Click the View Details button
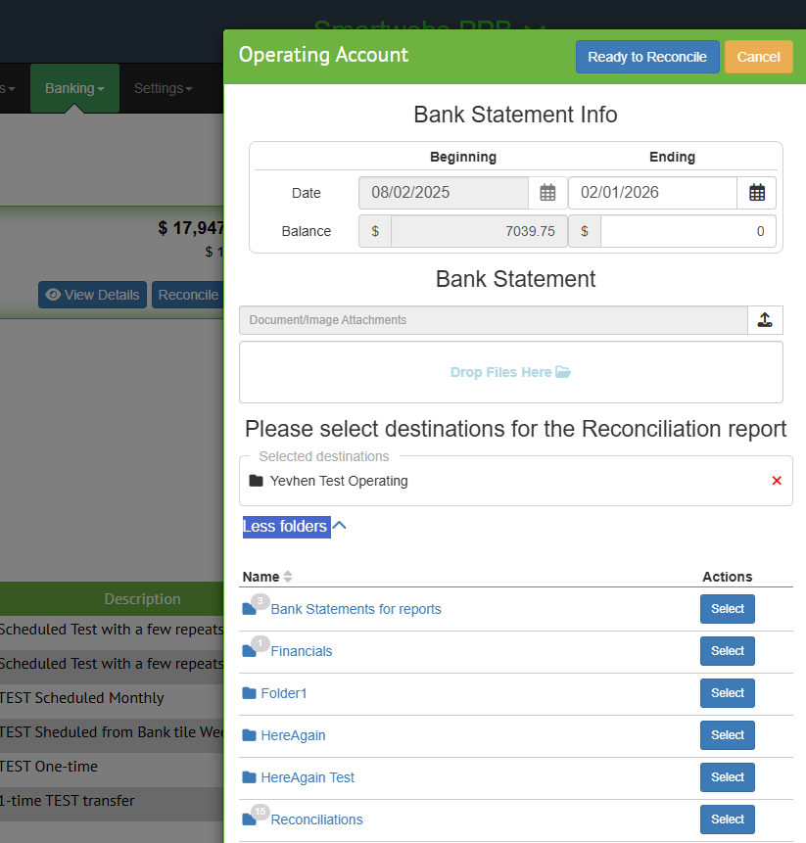Viewport: 806px width, 843px height. click(93, 295)
